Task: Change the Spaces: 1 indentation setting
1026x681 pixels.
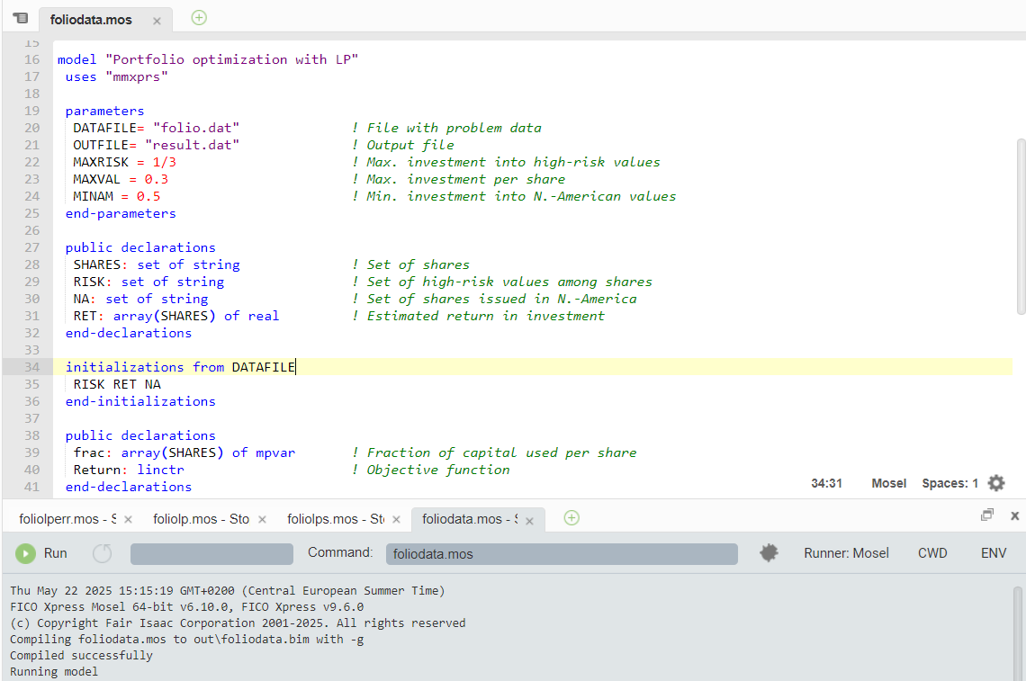Action: [x=949, y=483]
